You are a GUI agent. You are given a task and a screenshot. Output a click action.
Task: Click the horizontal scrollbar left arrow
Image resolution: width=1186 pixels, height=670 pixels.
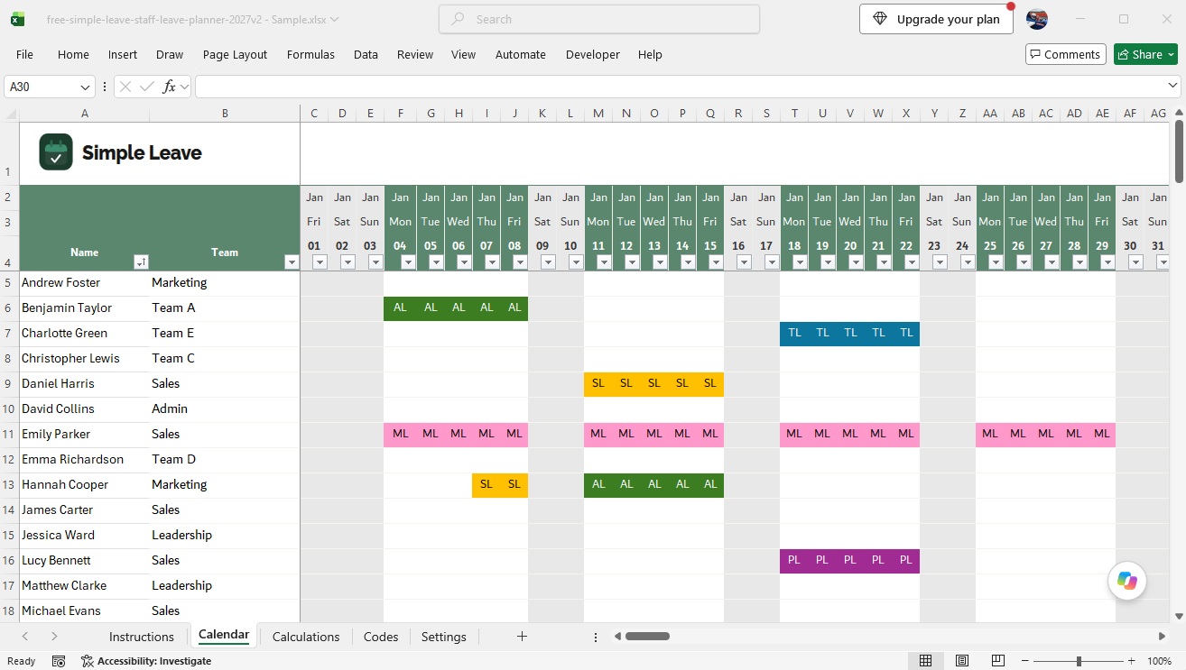[617, 637]
